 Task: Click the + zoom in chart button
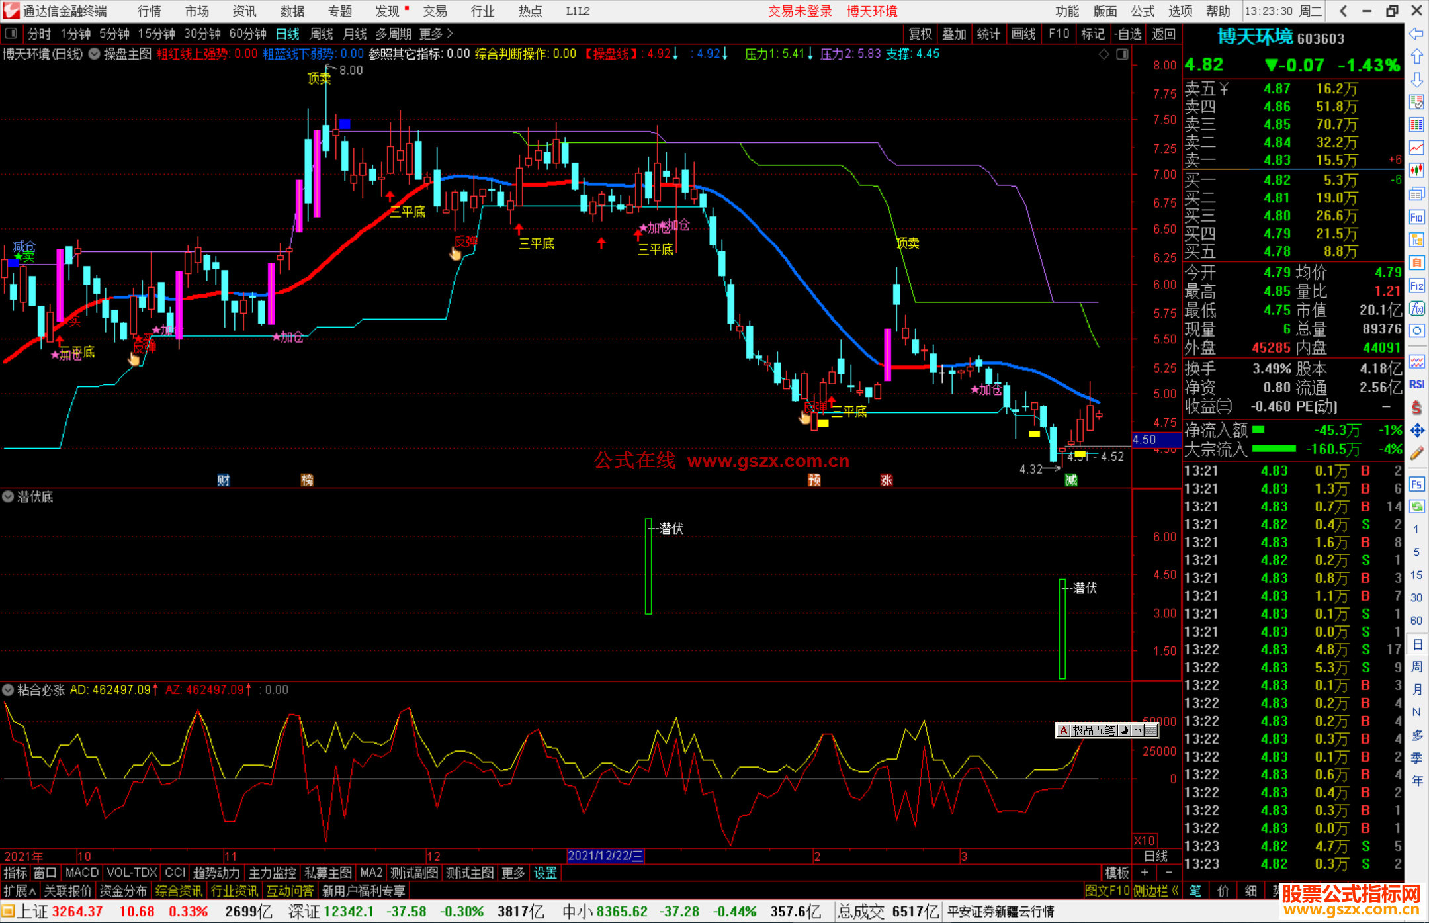coord(1145,873)
